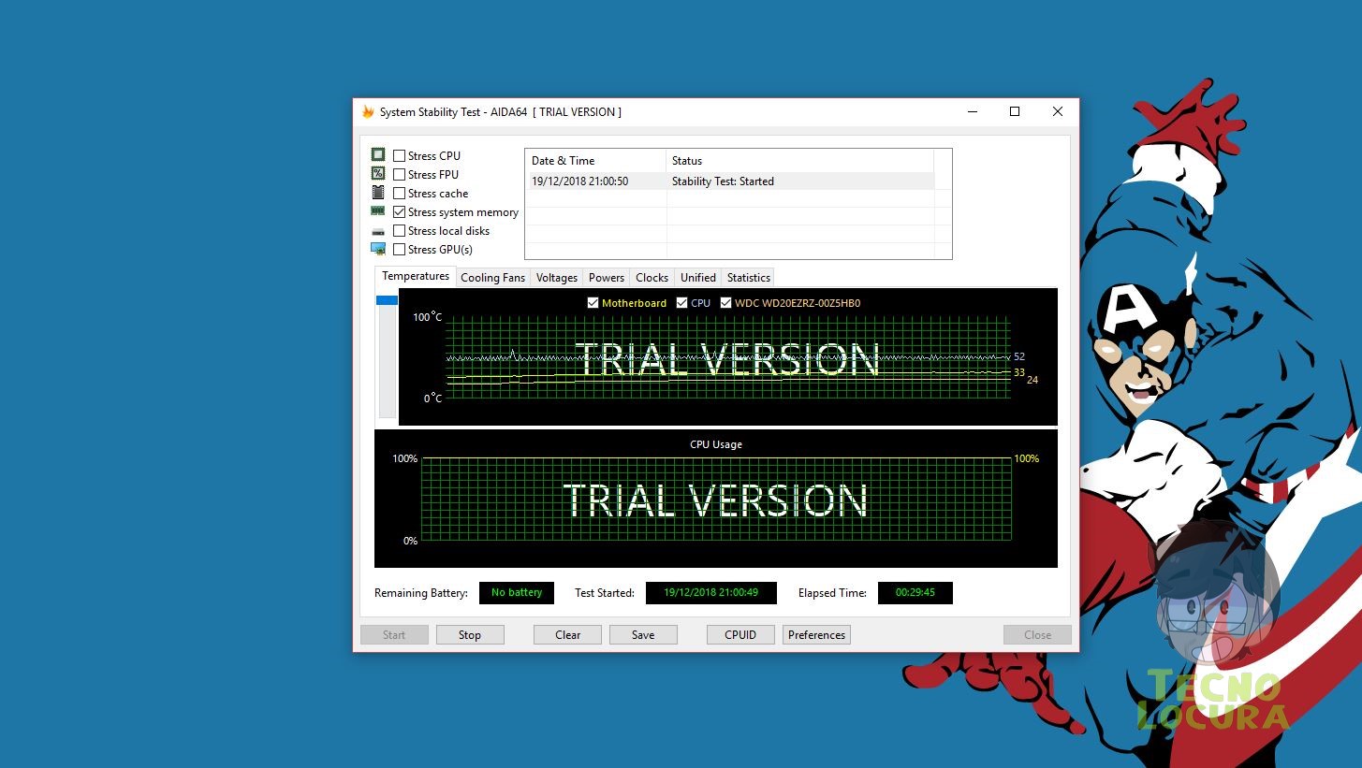Select the Temperatures tab
Viewport: 1362px width, 768px height.
point(416,277)
